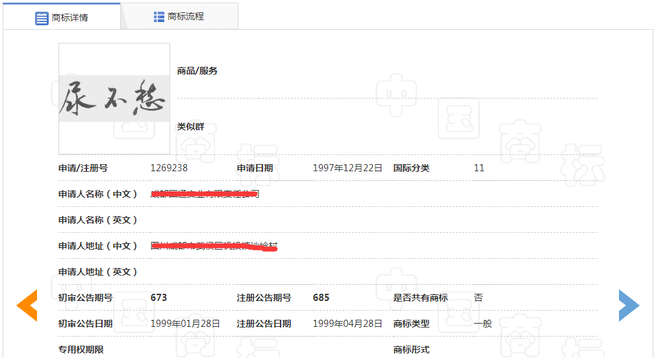Click preliminary announcement issue number 673
656x358 pixels.
[159, 298]
